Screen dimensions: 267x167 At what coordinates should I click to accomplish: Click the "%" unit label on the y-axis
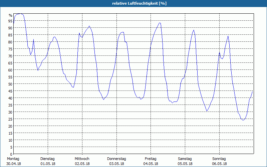(x=10, y=15)
